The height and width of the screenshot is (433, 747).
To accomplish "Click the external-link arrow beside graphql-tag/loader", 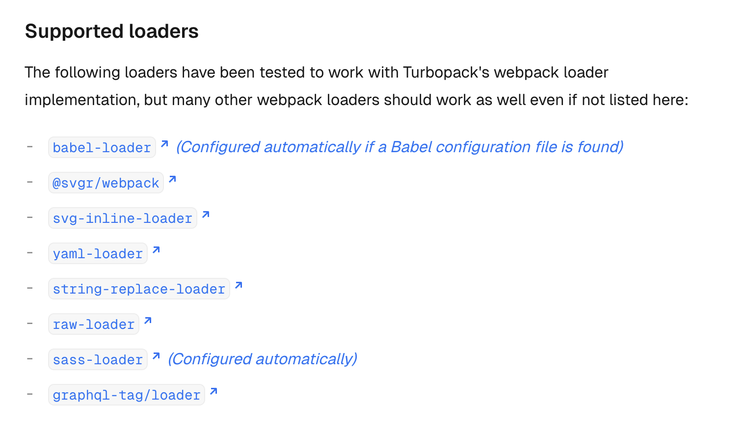I will coord(213,391).
